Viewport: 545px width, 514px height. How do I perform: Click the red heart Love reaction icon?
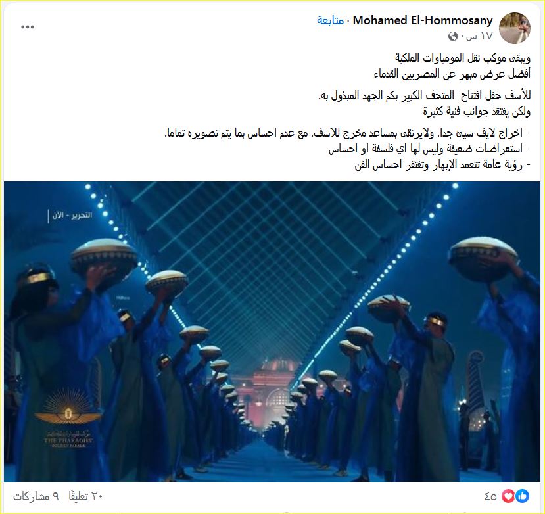point(508,496)
